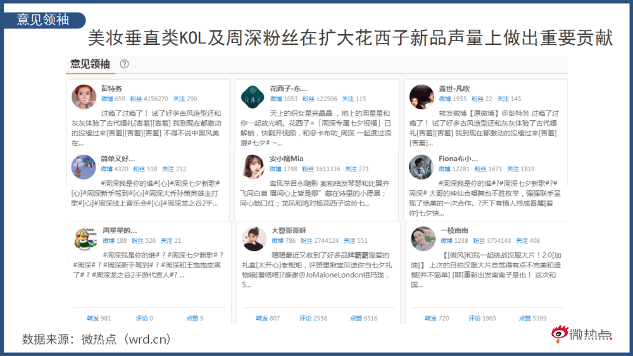Click 转发 981 under 周星星的 post
The height and width of the screenshot is (356, 633).
[x=99, y=318]
